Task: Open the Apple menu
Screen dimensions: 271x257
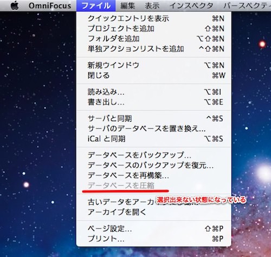Action: pos(15,5)
